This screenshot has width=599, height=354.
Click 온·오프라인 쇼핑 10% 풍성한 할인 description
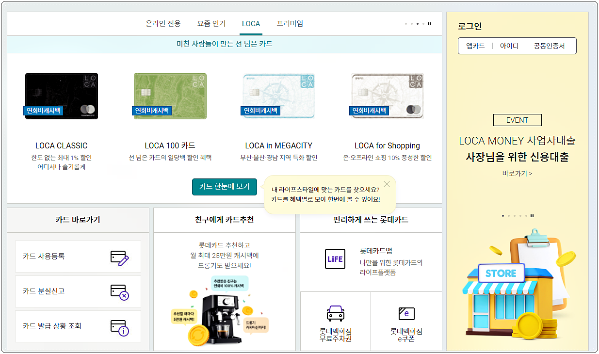click(388, 158)
